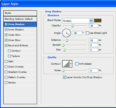Click the Angle value input field

[77, 33]
